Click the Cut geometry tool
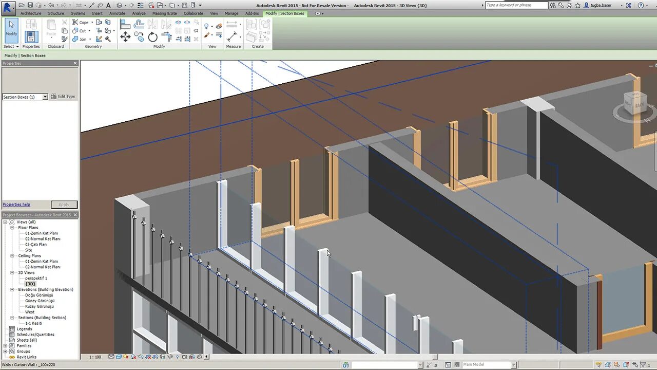 (80, 31)
